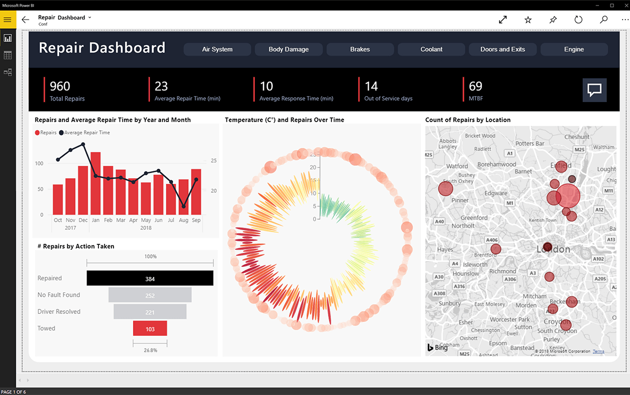
Task: Favorite the report with the star icon
Action: click(528, 20)
